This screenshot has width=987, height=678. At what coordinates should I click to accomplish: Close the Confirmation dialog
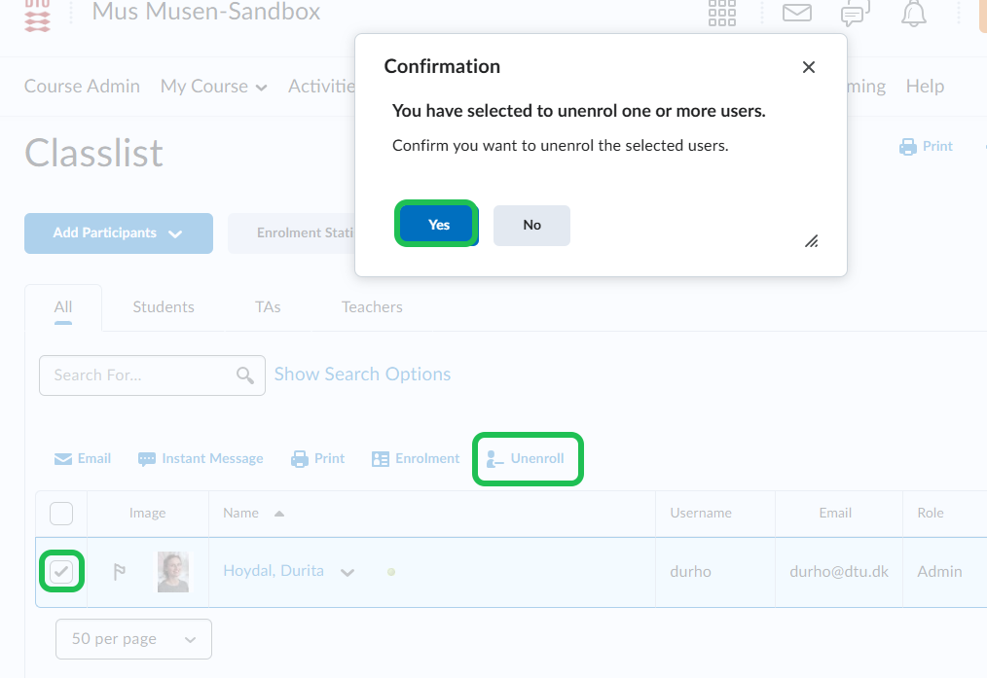[x=808, y=67]
